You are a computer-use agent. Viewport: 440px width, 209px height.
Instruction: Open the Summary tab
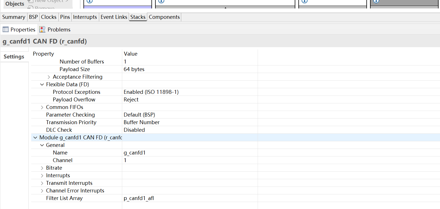[14, 17]
